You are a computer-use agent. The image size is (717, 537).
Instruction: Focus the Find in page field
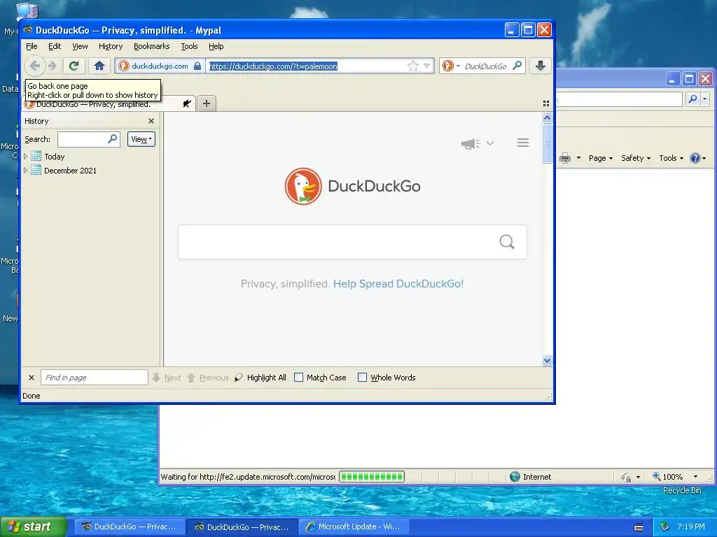pyautogui.click(x=95, y=377)
